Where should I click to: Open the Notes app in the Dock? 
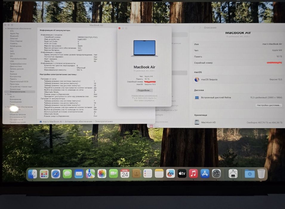pos(159,174)
